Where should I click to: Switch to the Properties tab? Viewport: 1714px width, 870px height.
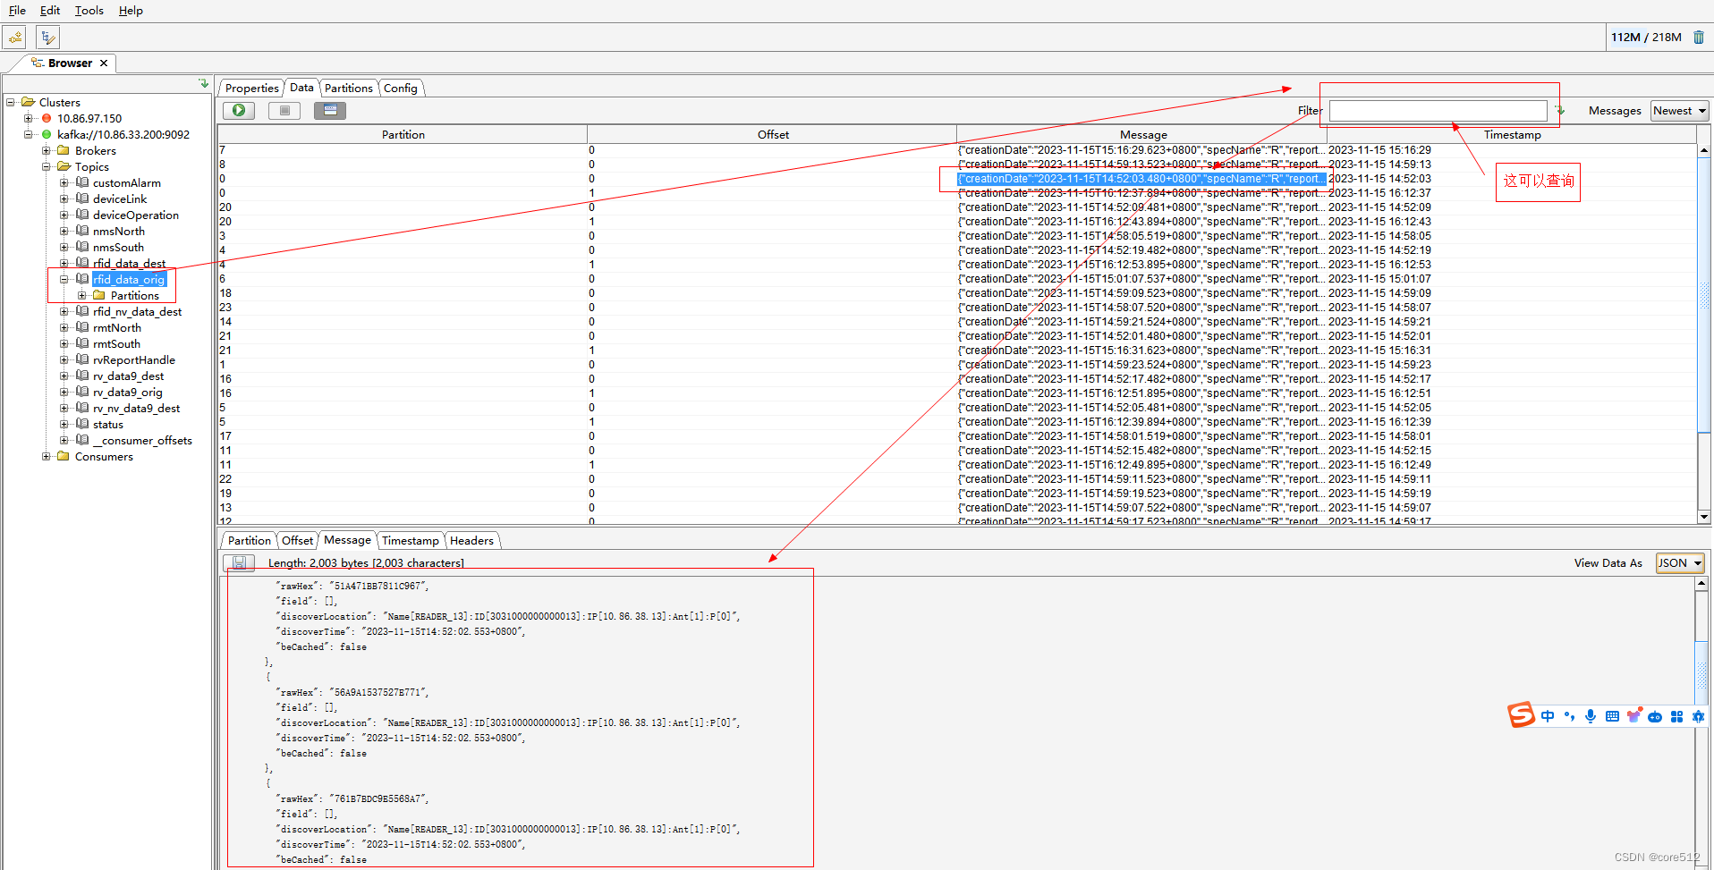pos(252,88)
